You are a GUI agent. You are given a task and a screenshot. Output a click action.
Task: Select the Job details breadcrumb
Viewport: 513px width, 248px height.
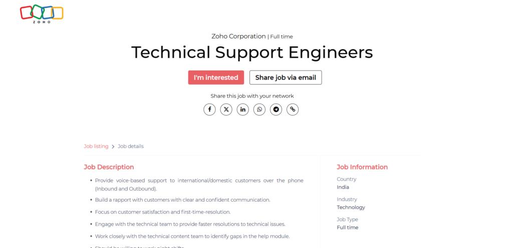coord(131,146)
